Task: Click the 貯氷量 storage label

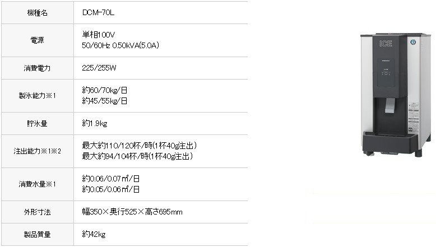Action: [37, 123]
